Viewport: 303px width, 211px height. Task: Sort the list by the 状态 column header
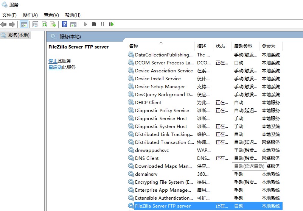pyautogui.click(x=220, y=46)
